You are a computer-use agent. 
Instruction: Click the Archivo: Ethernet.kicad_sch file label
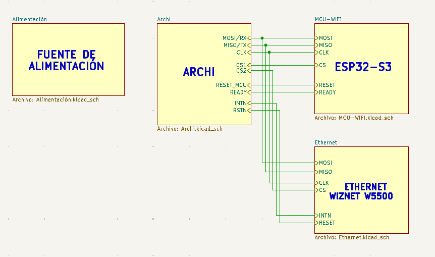(x=352, y=237)
